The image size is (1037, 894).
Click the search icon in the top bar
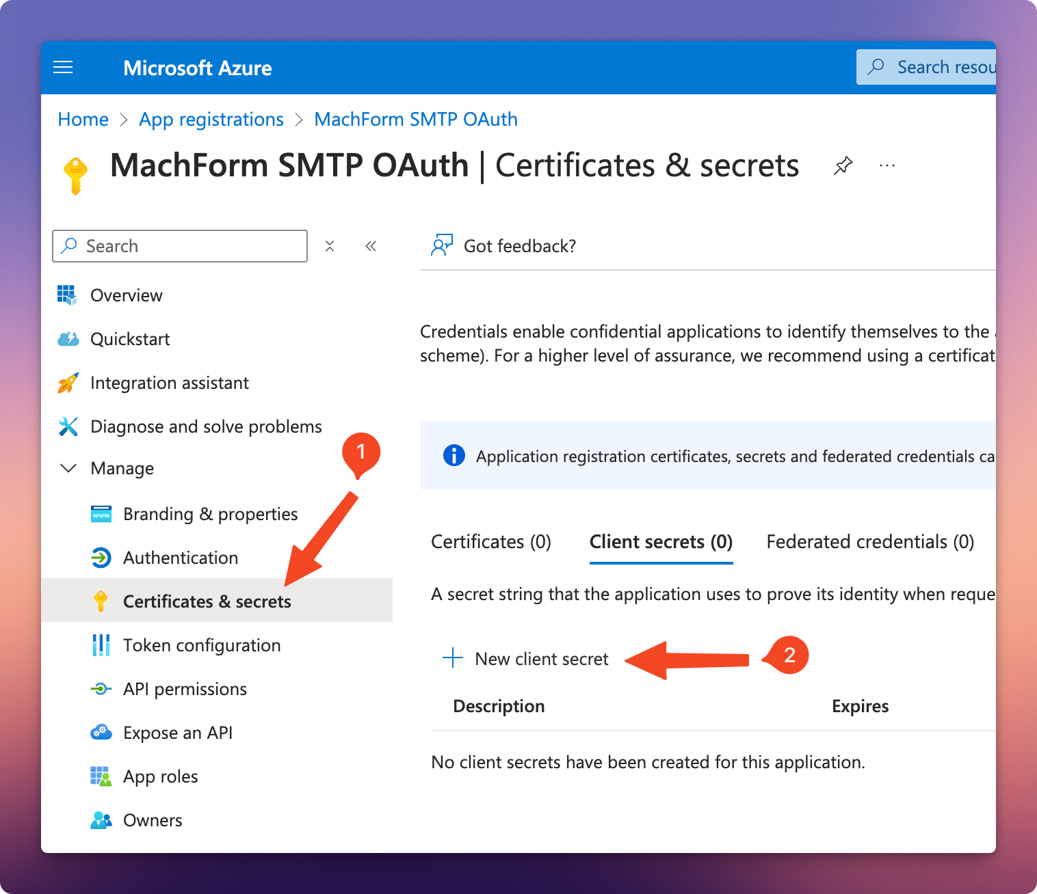coord(876,67)
